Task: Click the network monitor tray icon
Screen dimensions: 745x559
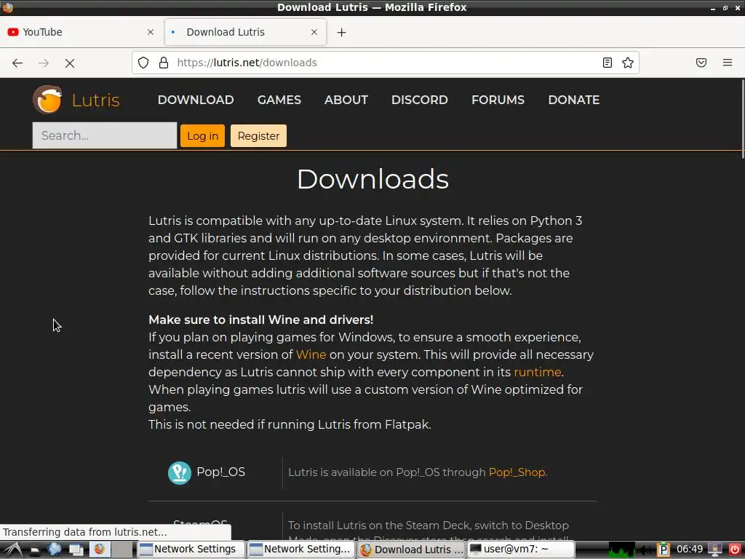Action: pos(715,550)
